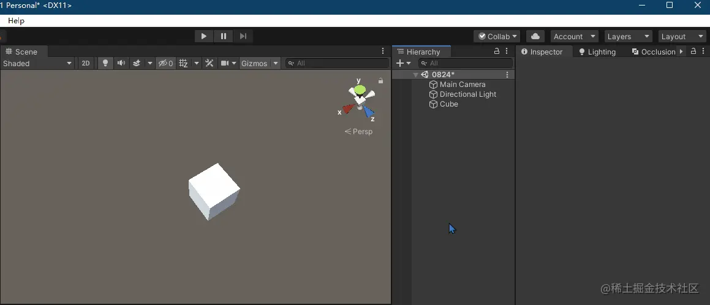
Task: Select Cube in Hierarchy
Action: [x=449, y=104]
